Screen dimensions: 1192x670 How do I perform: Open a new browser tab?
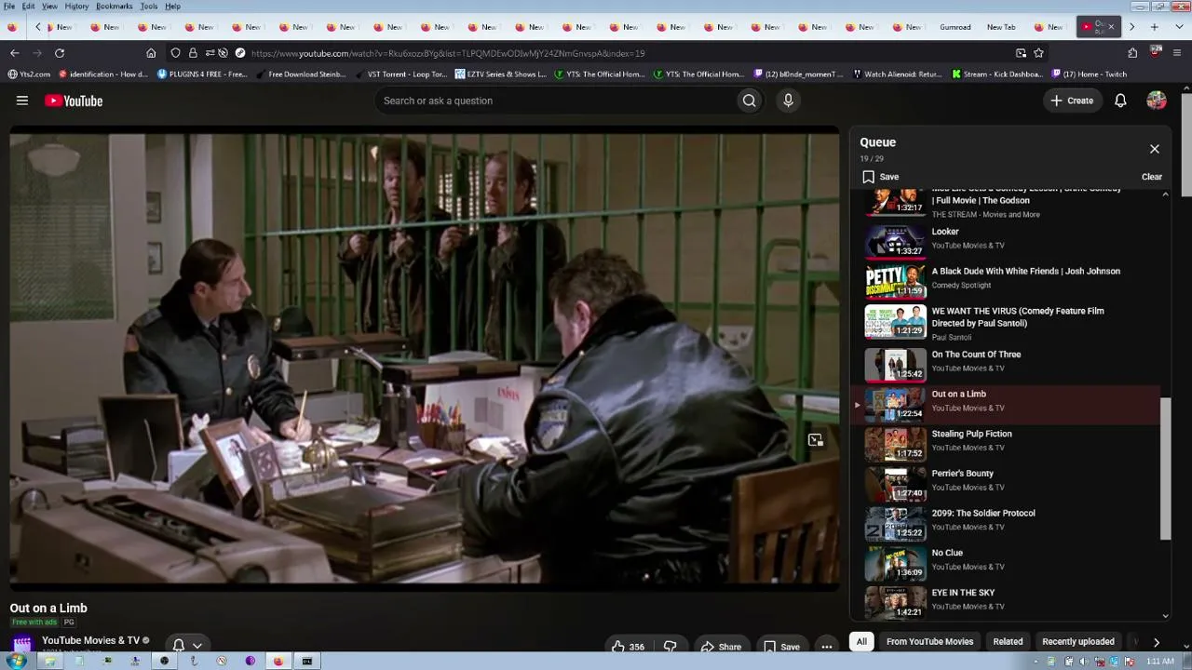click(1155, 27)
